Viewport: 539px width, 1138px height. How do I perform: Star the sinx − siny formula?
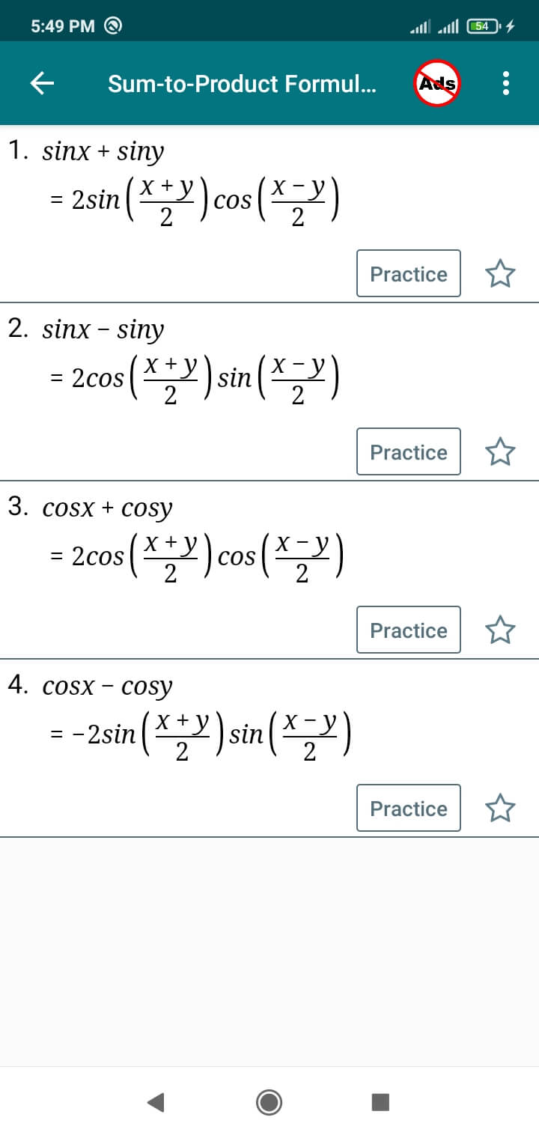pyautogui.click(x=500, y=452)
